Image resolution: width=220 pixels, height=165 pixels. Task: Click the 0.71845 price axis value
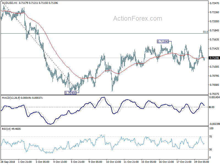(x=214, y=30)
